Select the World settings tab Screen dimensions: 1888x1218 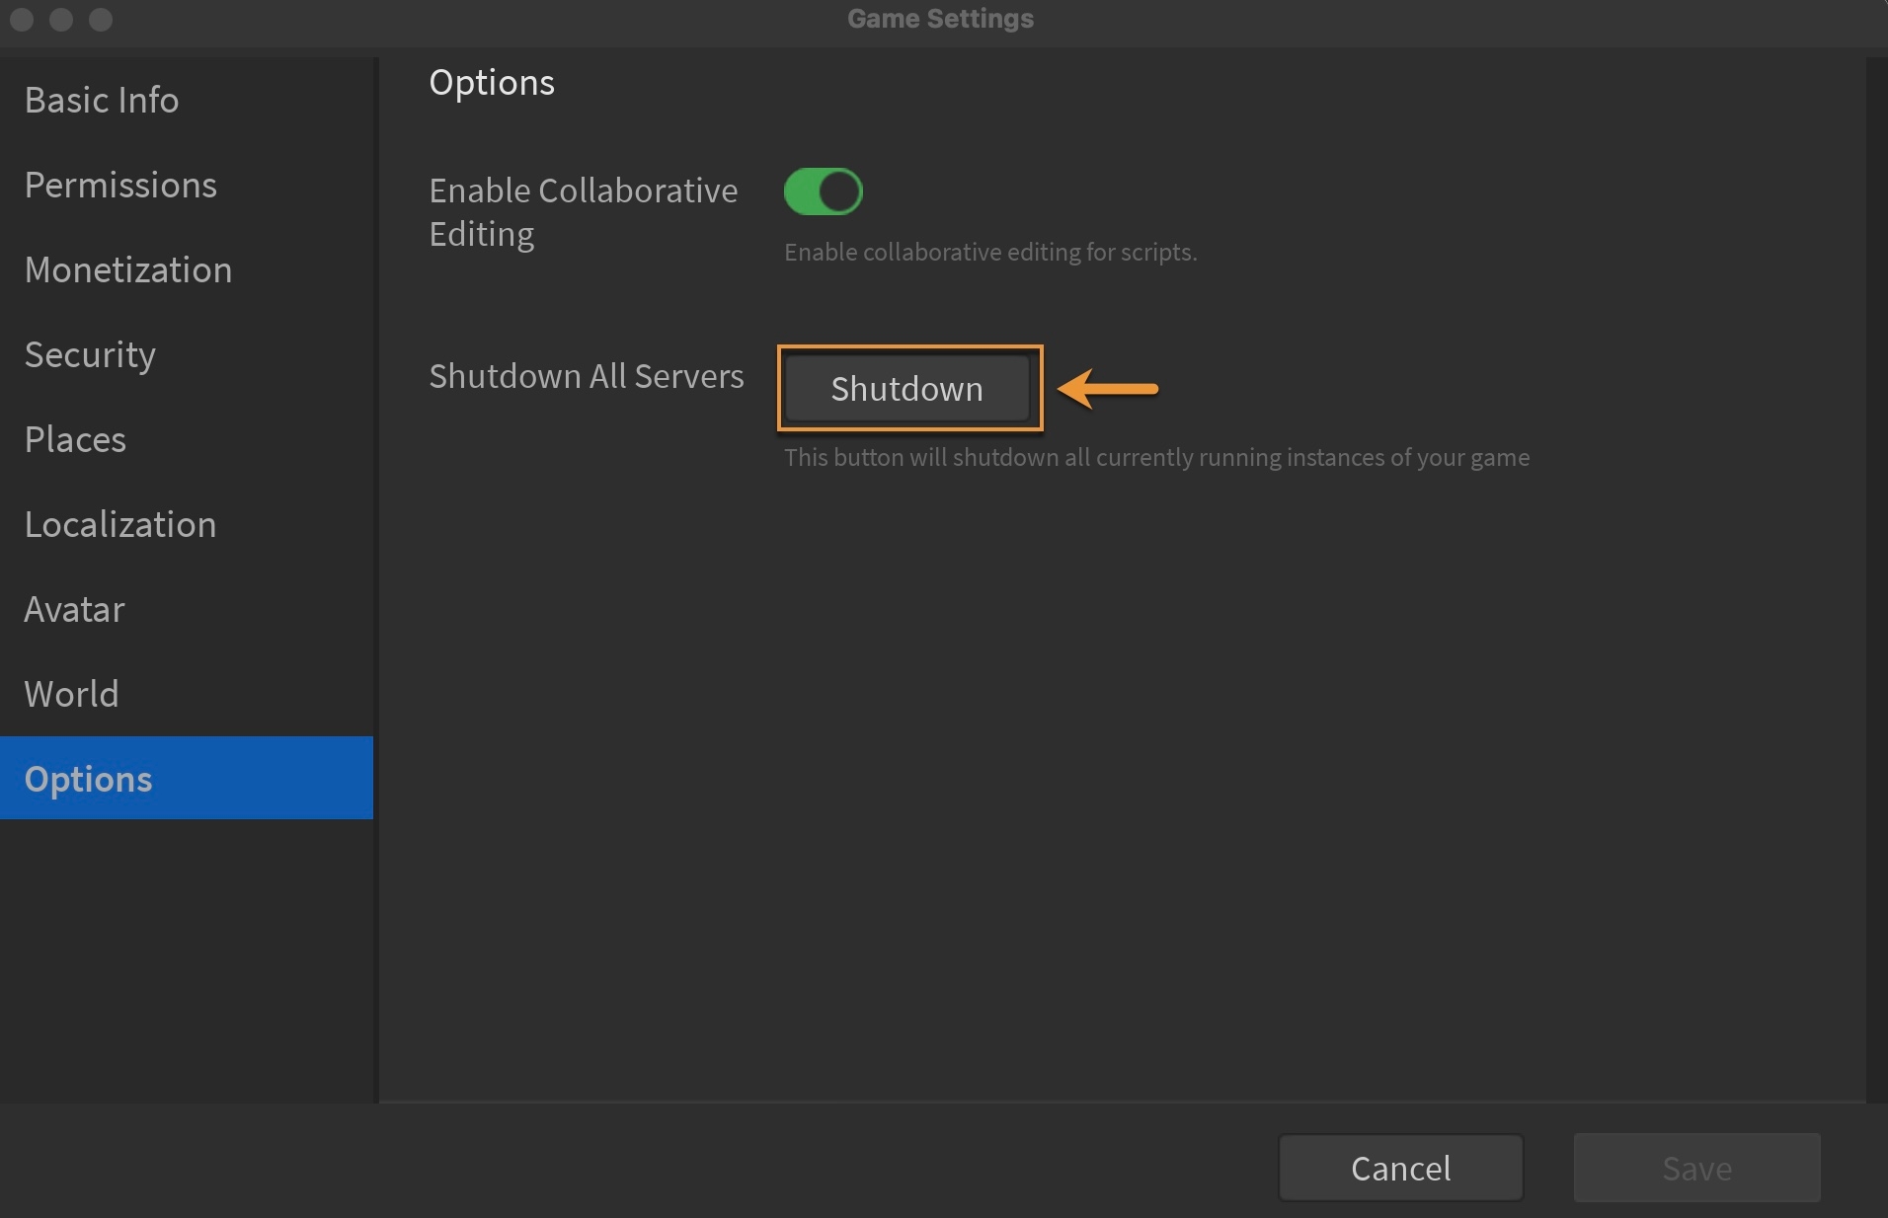[x=71, y=694]
